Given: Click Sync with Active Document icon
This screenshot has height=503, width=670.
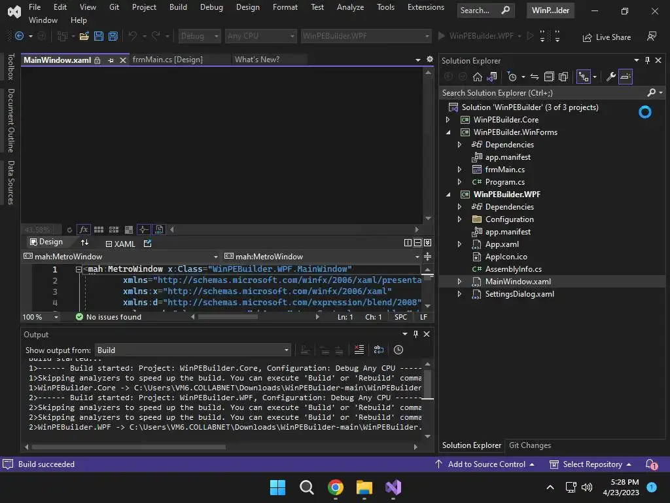Looking at the screenshot, I should (x=535, y=77).
